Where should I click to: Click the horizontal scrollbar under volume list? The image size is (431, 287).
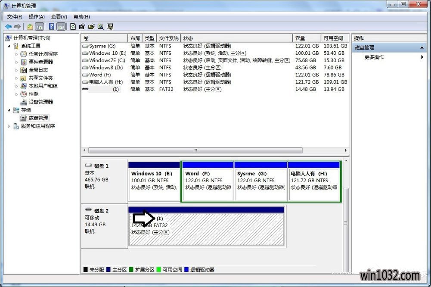pyautogui.click(x=195, y=150)
